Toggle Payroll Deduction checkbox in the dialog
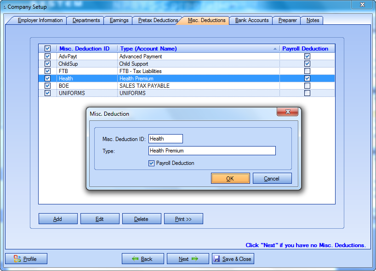 coord(152,163)
